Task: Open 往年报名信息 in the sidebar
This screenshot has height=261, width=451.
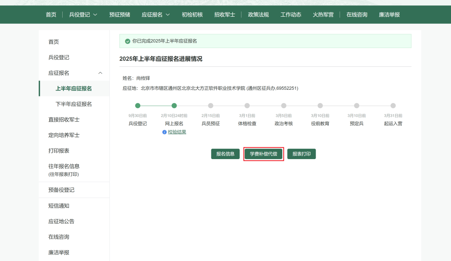Action: [x=64, y=166]
